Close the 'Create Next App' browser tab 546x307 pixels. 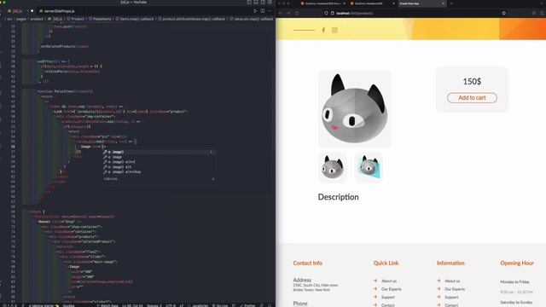[x=444, y=3]
